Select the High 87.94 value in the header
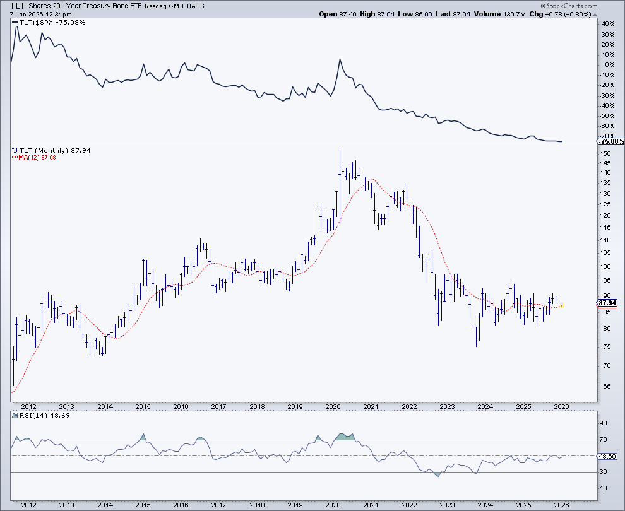The width and height of the screenshot is (625, 511). point(377,14)
